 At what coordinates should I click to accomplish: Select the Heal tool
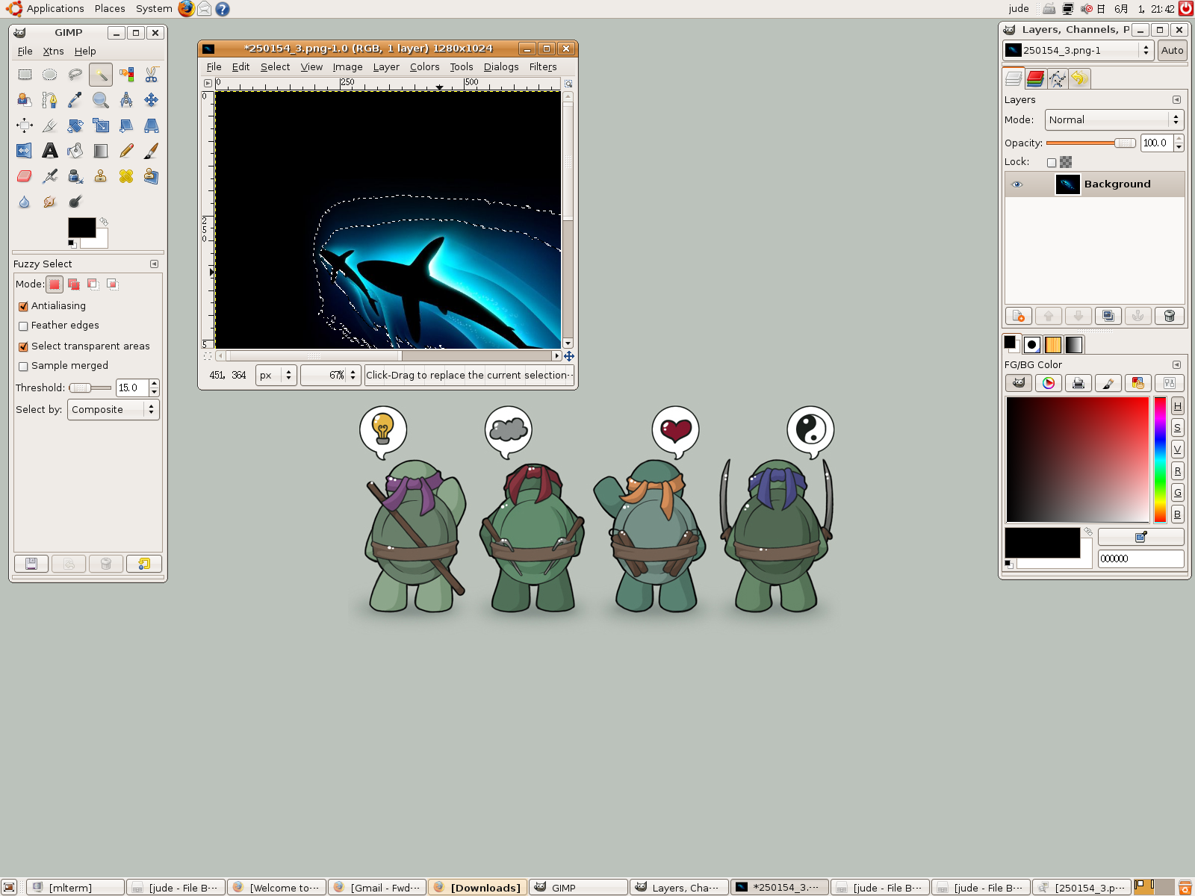126,176
